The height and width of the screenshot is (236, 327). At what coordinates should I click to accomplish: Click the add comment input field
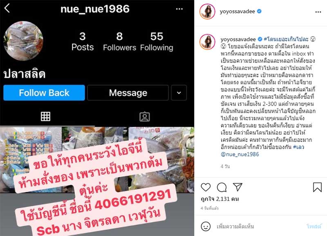[x=259, y=227]
